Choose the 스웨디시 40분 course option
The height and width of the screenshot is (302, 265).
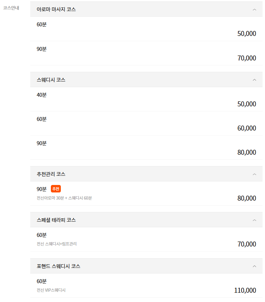(x=42, y=95)
